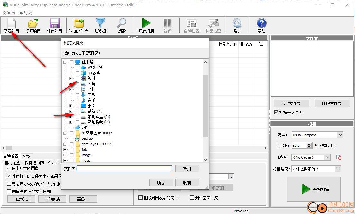Open the 帮助(Z) menu
Image resolution: width=355 pixels, height=214 pixels.
click(x=26, y=13)
